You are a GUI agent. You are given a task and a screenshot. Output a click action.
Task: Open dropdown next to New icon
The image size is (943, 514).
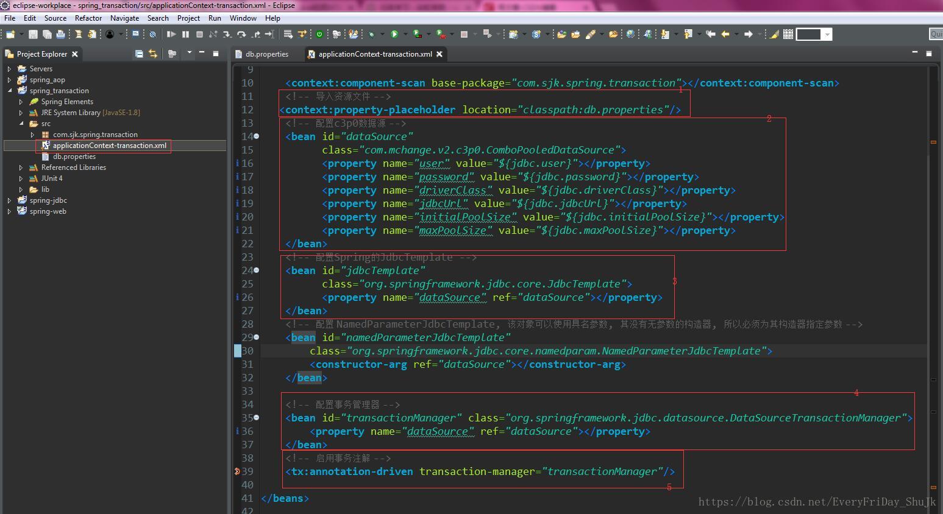[21, 34]
